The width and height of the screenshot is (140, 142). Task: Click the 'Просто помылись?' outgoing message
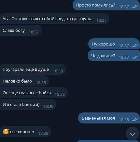tap(106, 5)
